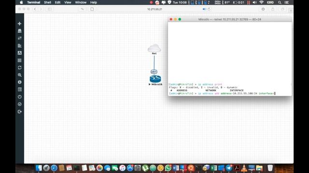Click the Tue 10:08 clock

click(x=180, y=2)
